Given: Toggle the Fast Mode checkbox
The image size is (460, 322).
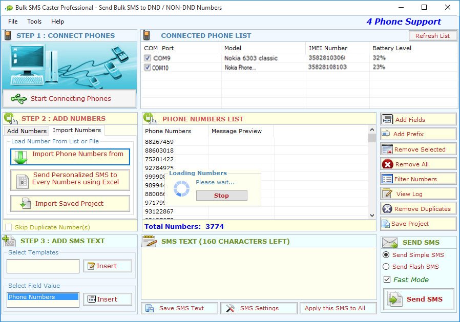Looking at the screenshot, I should pyautogui.click(x=387, y=280).
